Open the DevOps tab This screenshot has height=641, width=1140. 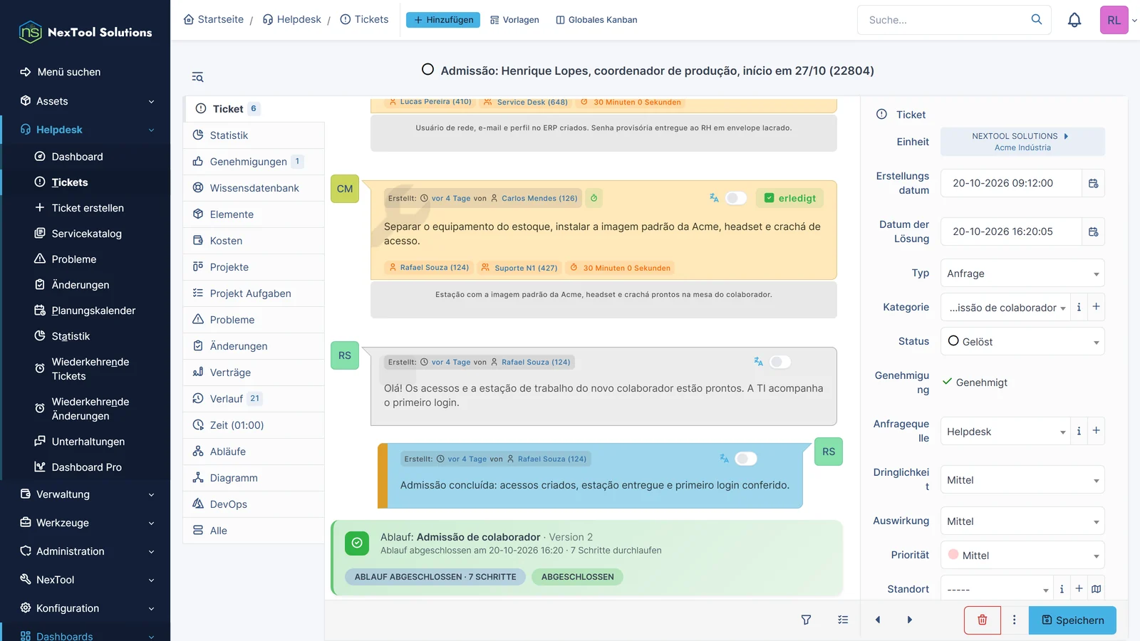click(x=254, y=504)
